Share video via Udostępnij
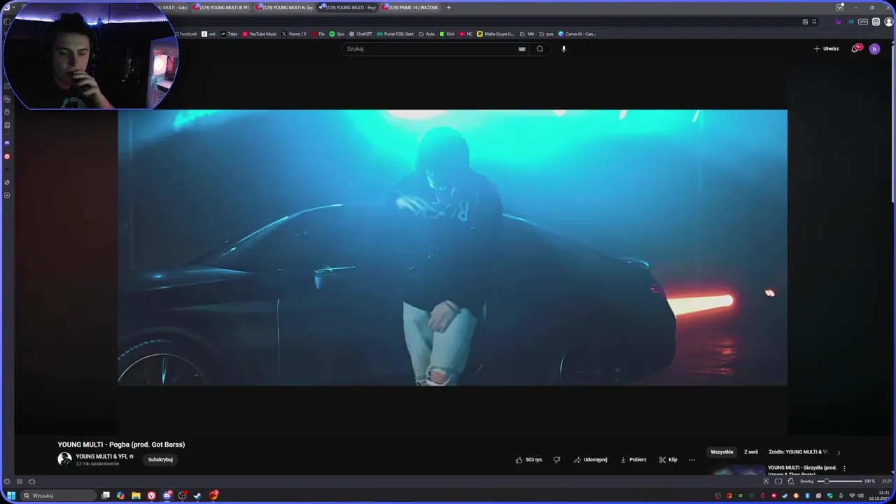 [x=590, y=460]
